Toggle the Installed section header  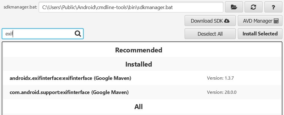click(139, 64)
